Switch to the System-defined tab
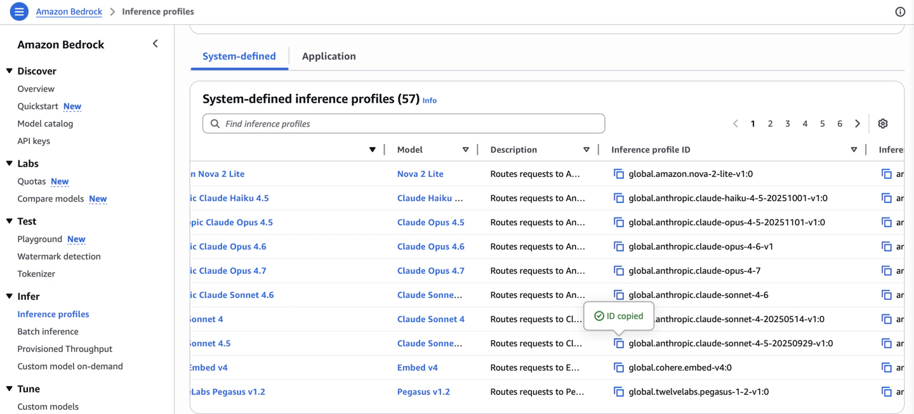 (239, 56)
